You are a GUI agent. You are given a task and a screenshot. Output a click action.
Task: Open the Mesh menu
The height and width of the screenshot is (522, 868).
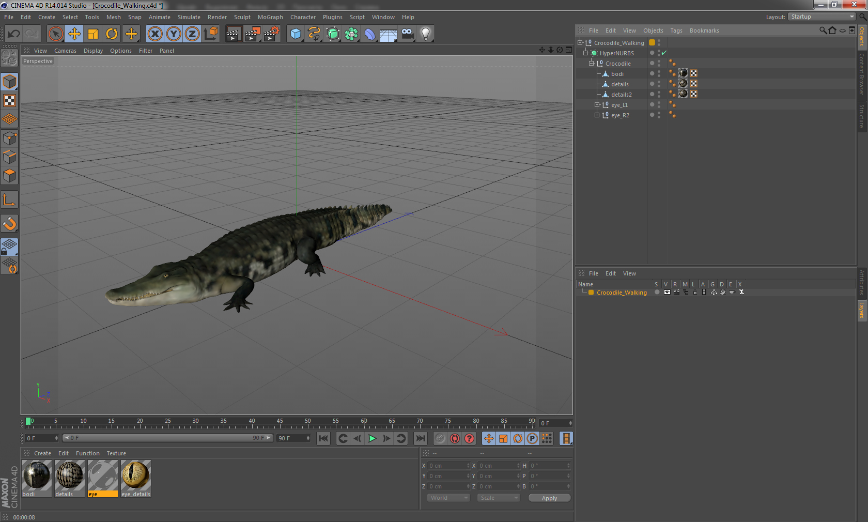[x=113, y=17]
